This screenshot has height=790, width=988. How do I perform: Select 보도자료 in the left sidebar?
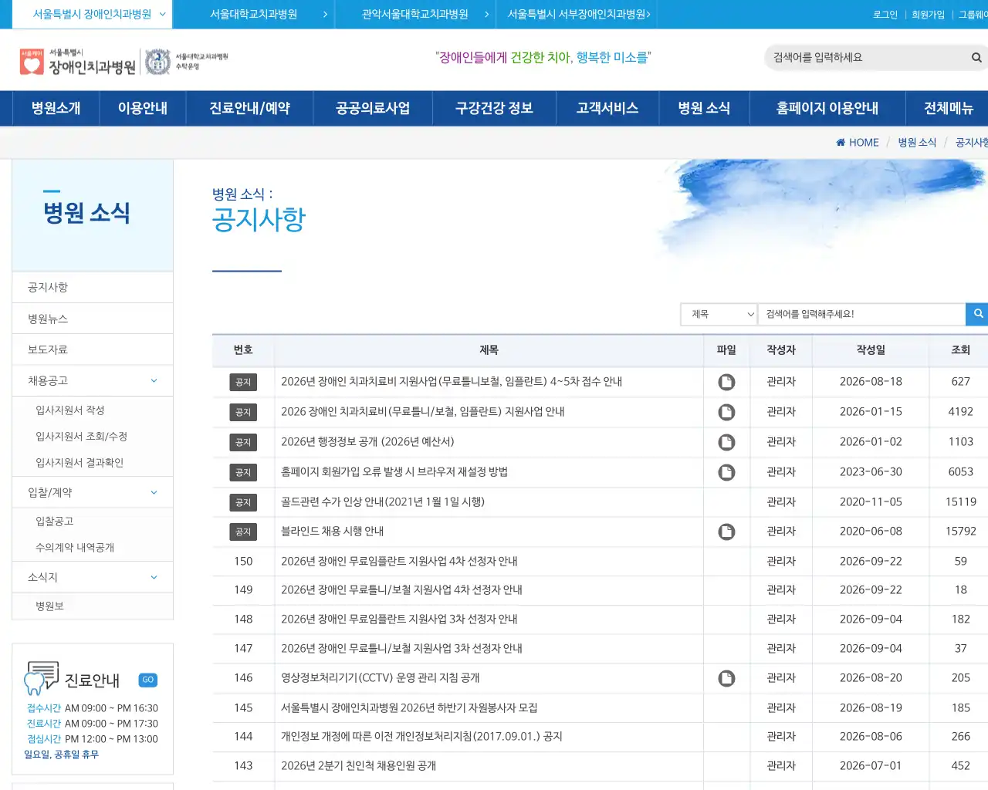pos(48,349)
